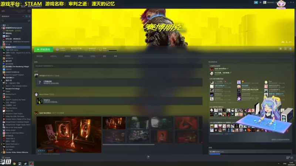Open the third game subnav tab
The height and width of the screenshot is (166, 296).
click(67, 56)
